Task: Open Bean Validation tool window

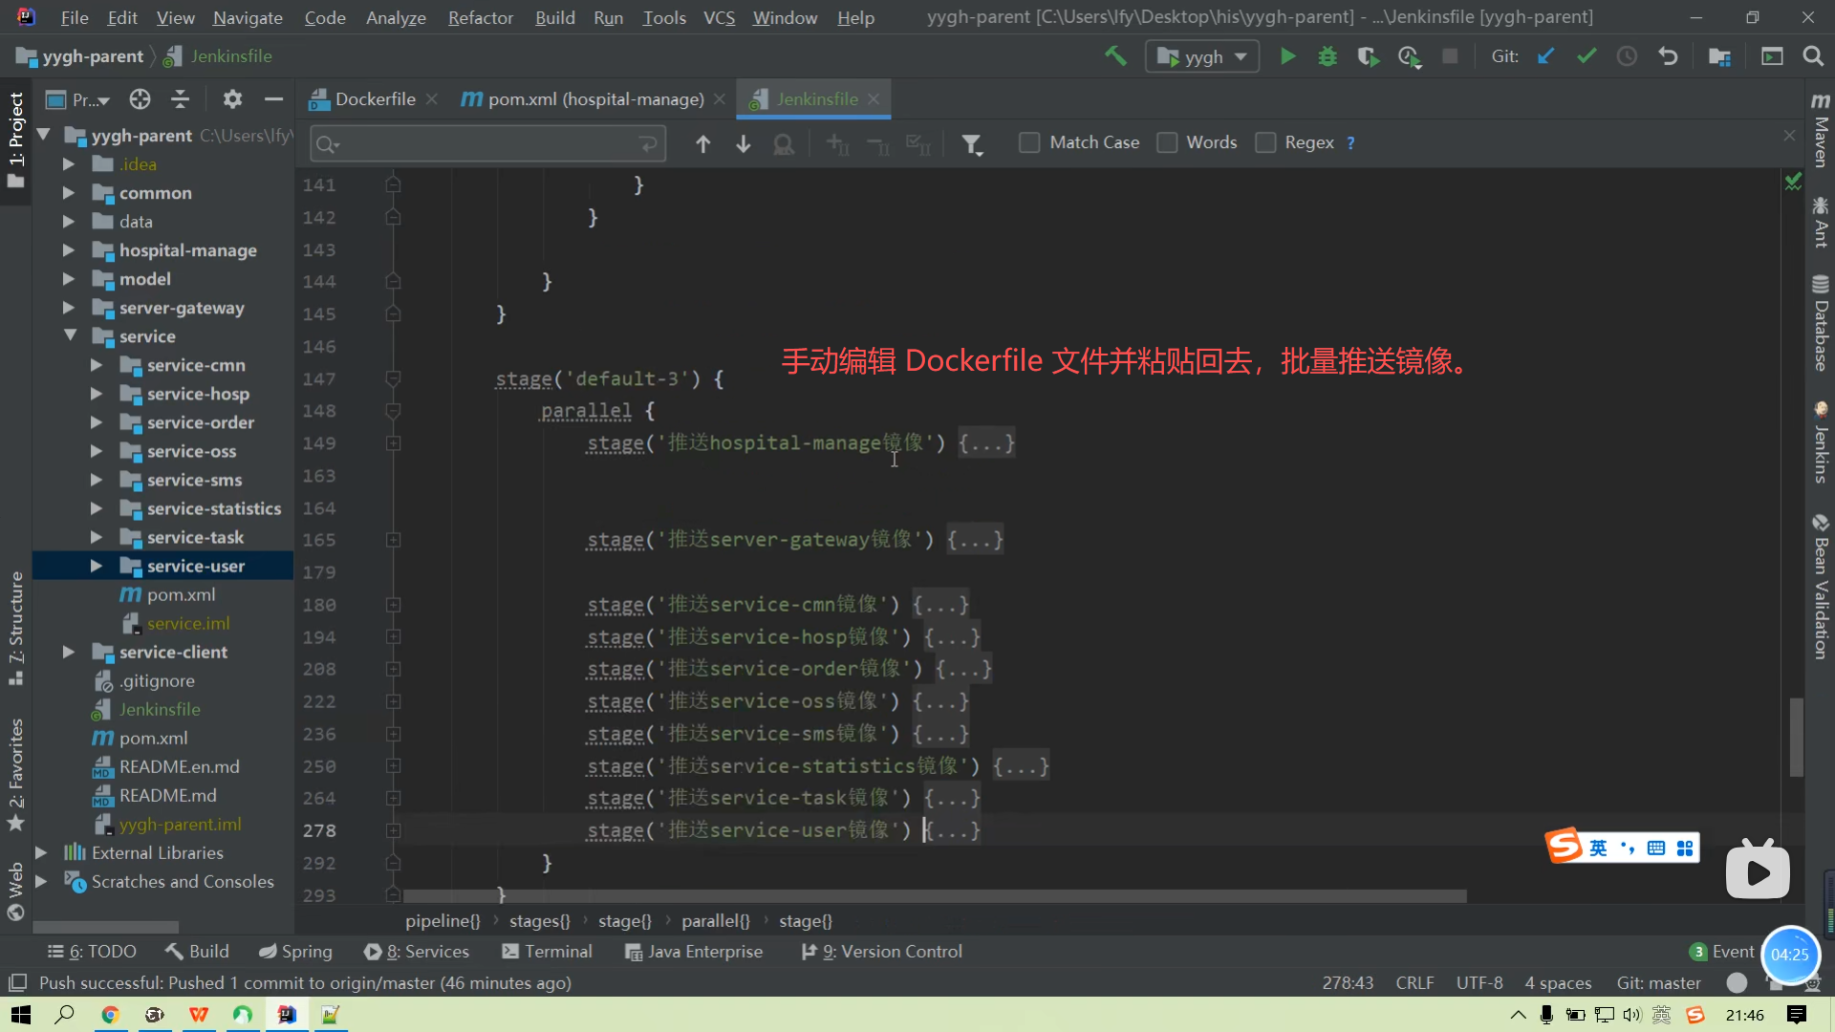Action: [x=1821, y=588]
